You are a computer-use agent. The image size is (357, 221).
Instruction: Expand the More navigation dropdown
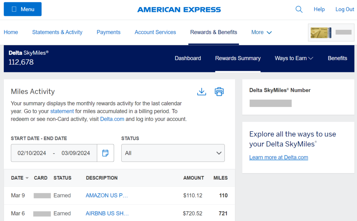click(x=261, y=32)
